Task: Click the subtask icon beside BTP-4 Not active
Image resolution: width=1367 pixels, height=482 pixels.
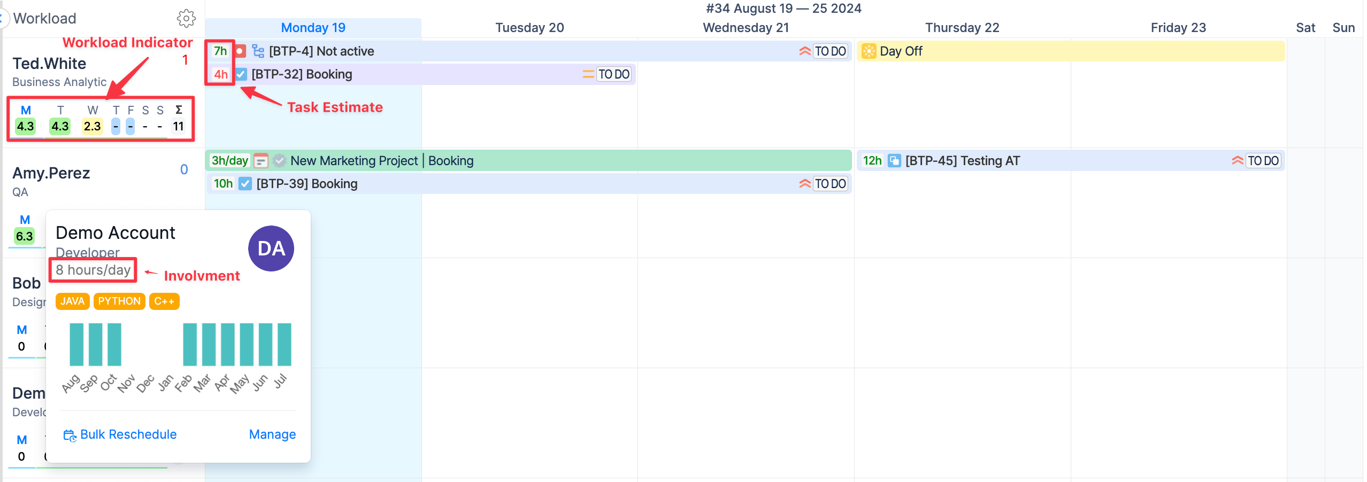Action: 258,51
